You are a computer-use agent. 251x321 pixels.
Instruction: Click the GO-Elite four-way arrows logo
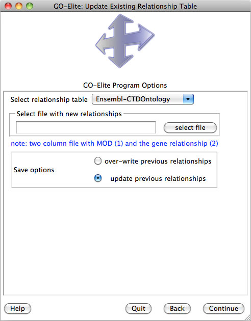coord(125,41)
